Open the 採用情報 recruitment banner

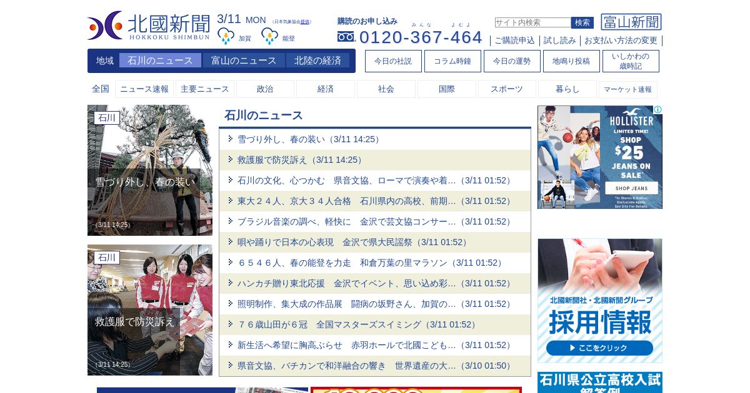[x=600, y=301]
